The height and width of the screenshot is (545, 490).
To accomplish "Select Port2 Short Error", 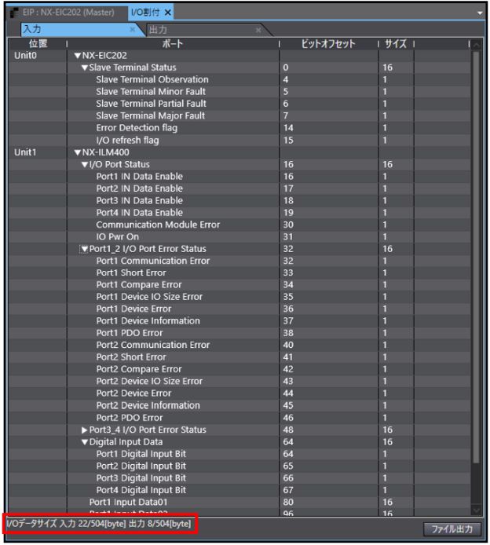I will 240,357.
